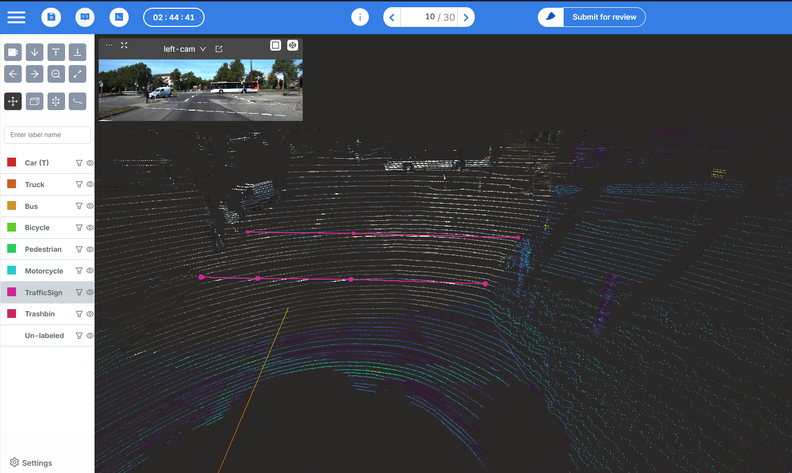Expand the left-cam camera dropdown
The height and width of the screenshot is (473, 792).
(203, 49)
